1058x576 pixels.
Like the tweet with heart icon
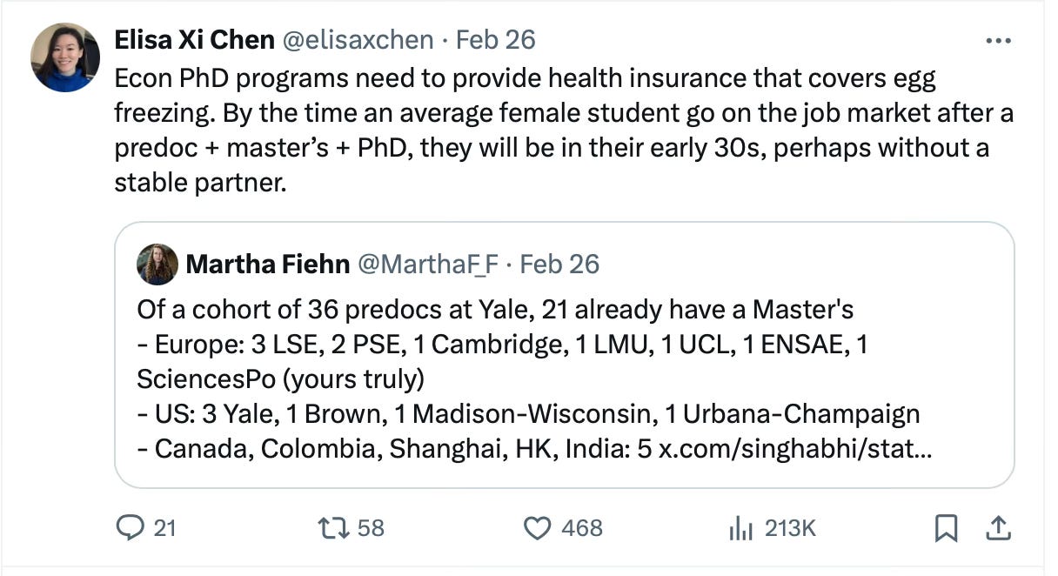[x=538, y=527]
